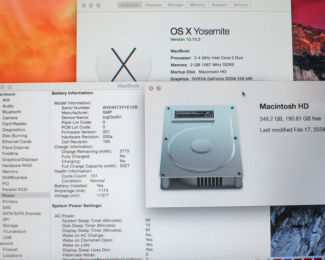Select Diagnostics in the sidebar

click(14, 130)
